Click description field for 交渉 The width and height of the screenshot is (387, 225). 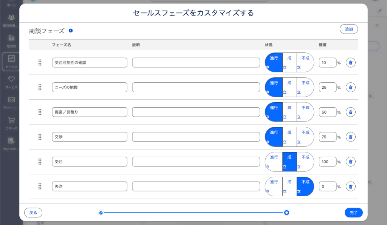click(x=196, y=137)
